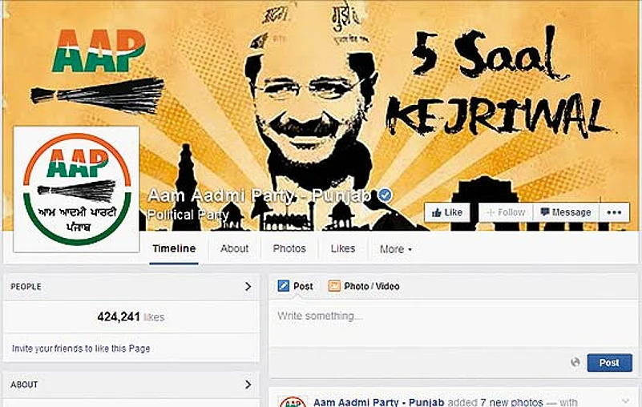Click the globe audience privacy icon

coord(575,362)
